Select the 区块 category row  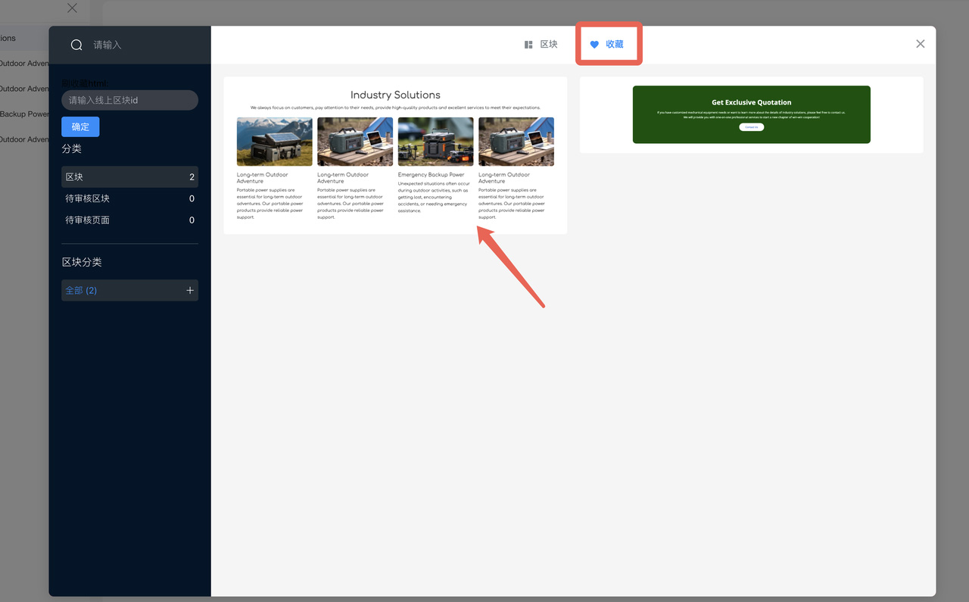coord(129,177)
